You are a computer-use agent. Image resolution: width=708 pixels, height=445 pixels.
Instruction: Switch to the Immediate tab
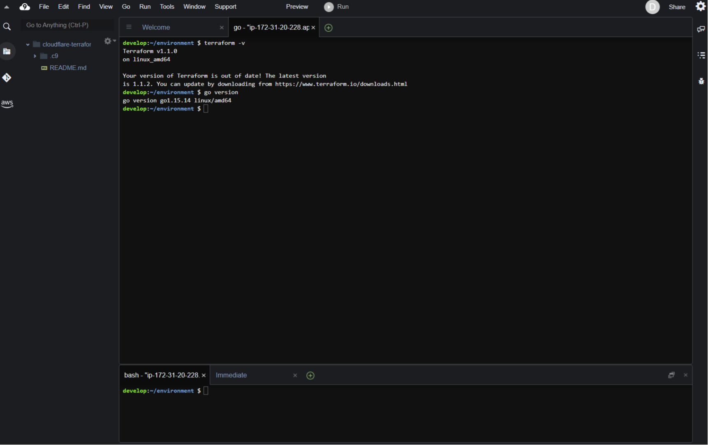point(231,376)
